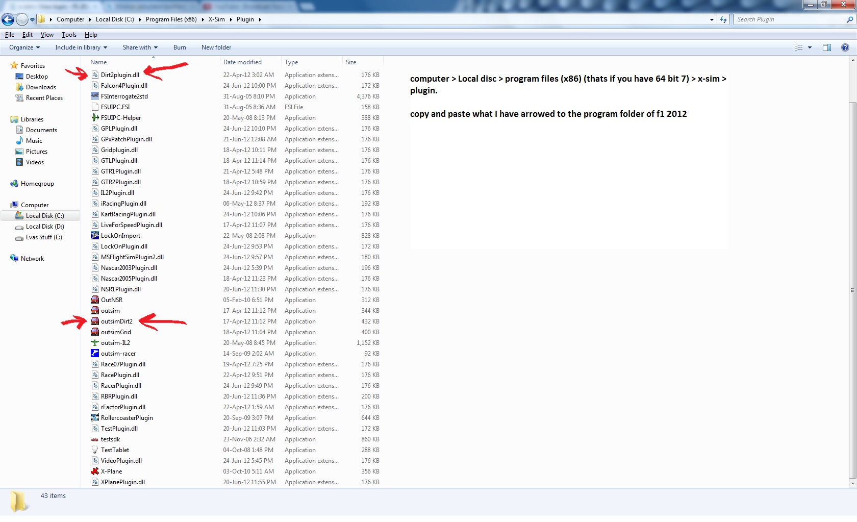Click the search magnifier icon
This screenshot has width=857, height=522.
(850, 19)
